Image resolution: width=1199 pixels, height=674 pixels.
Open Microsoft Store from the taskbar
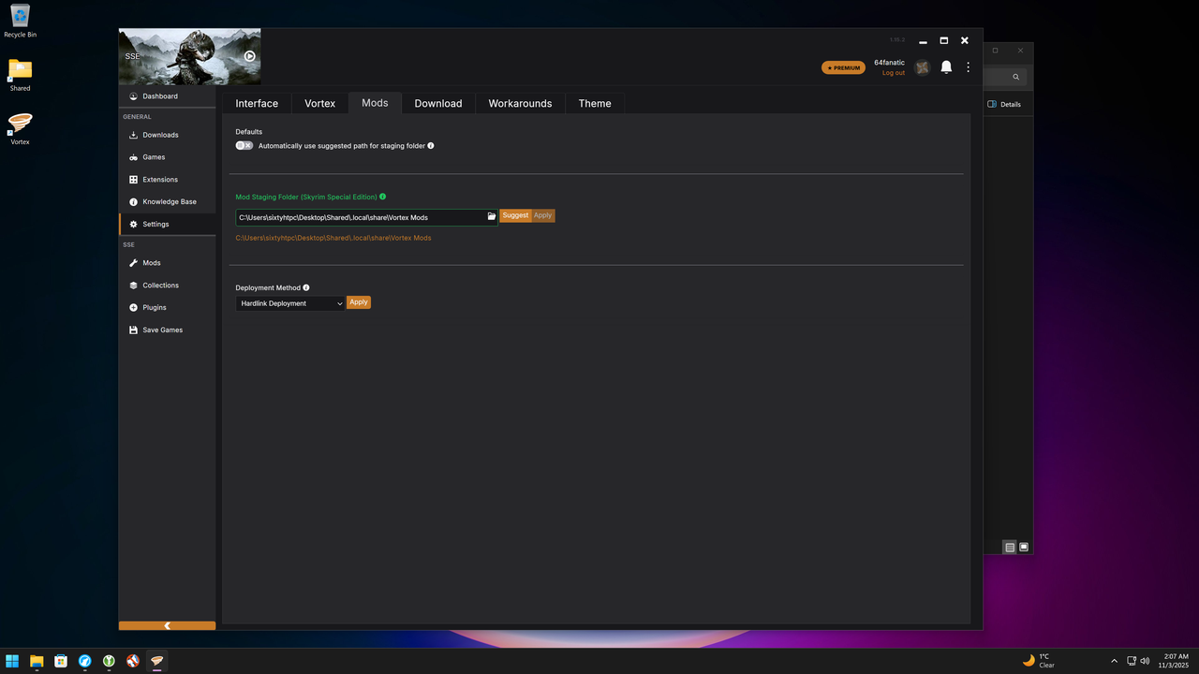coord(61,661)
